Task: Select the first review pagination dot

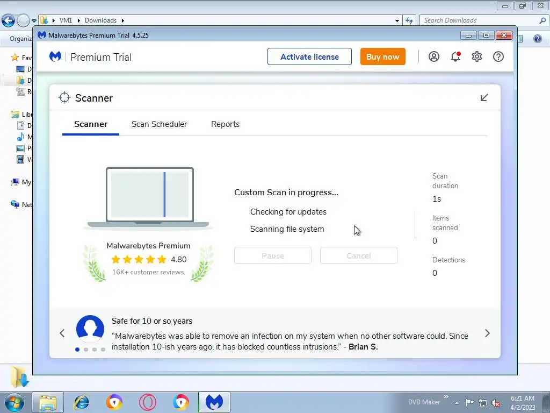Action: point(77,350)
